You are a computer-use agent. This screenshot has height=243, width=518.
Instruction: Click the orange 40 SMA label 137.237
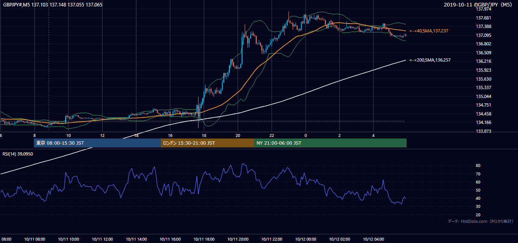coord(429,31)
